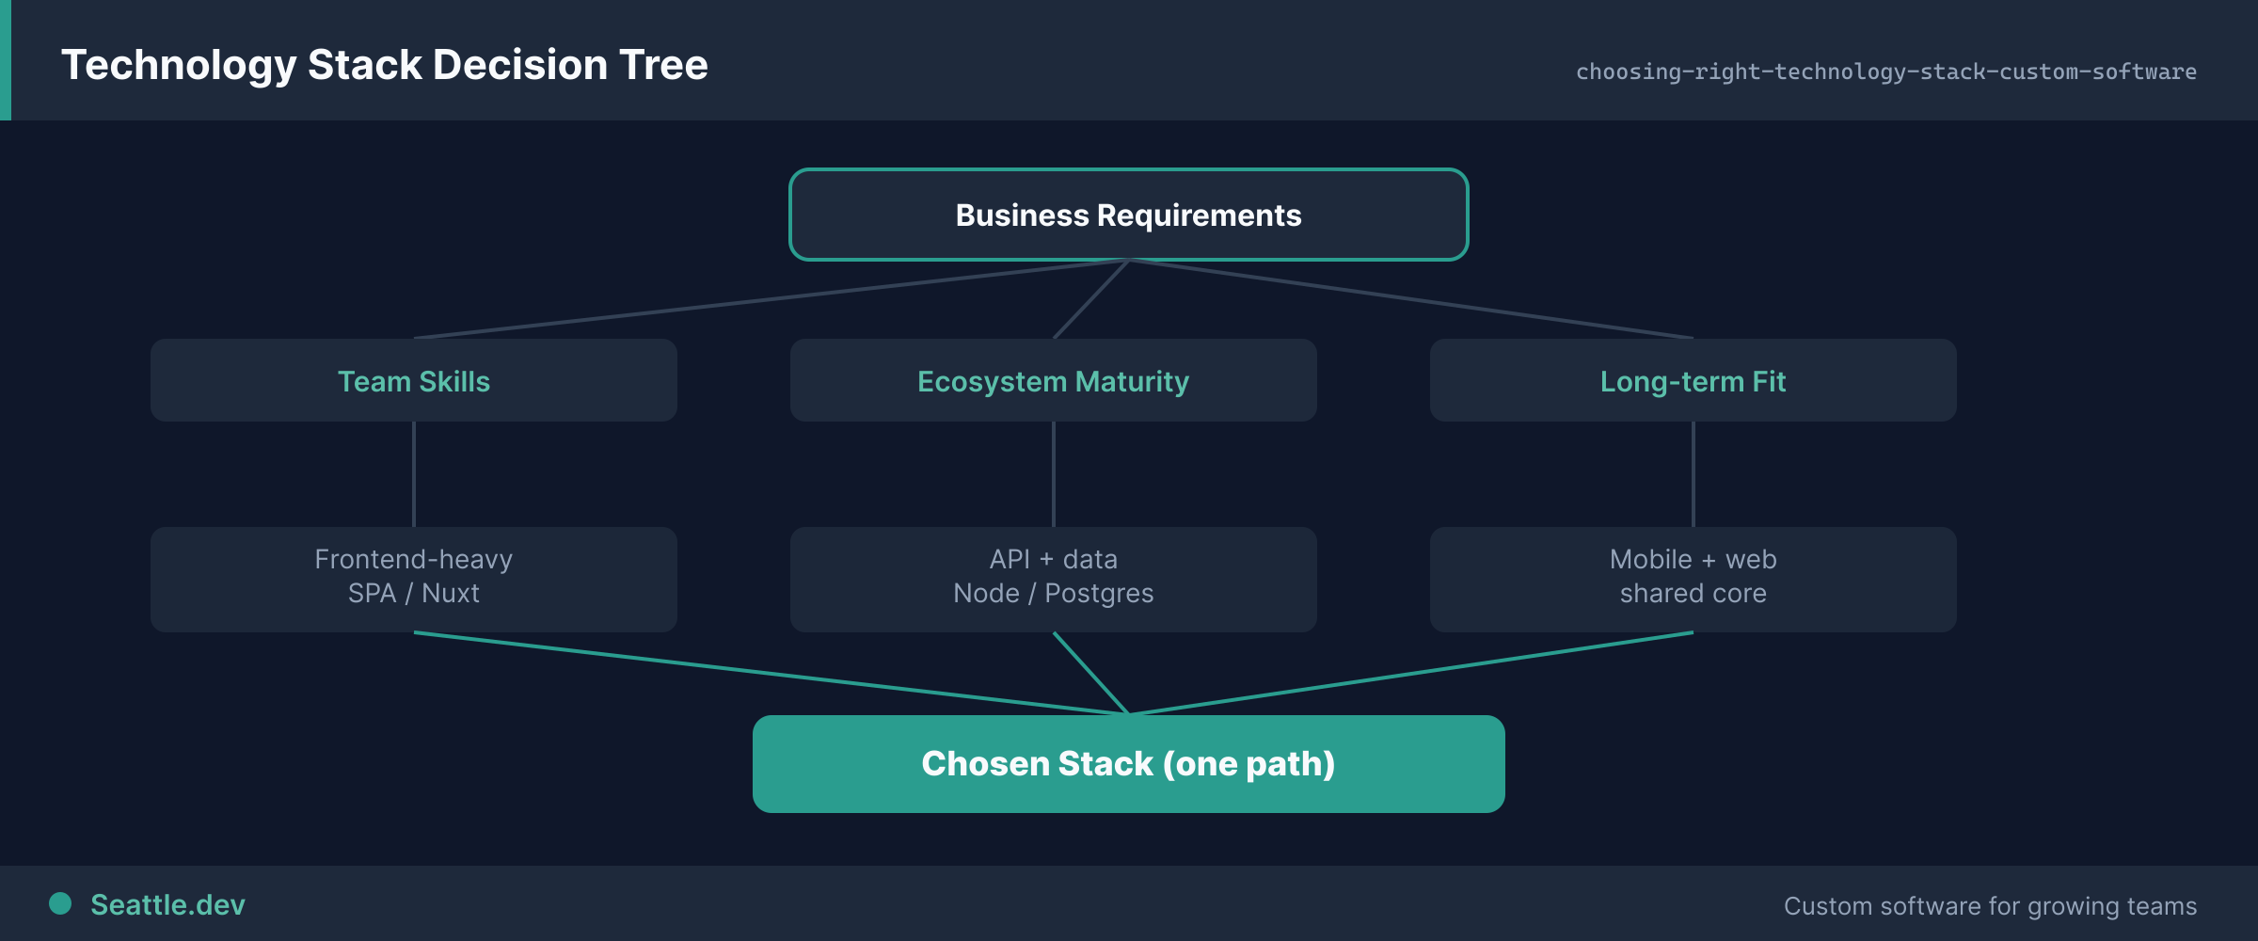This screenshot has width=2258, height=941.
Task: Click the Chosen Stack (one path) box
Action: 1129,764
